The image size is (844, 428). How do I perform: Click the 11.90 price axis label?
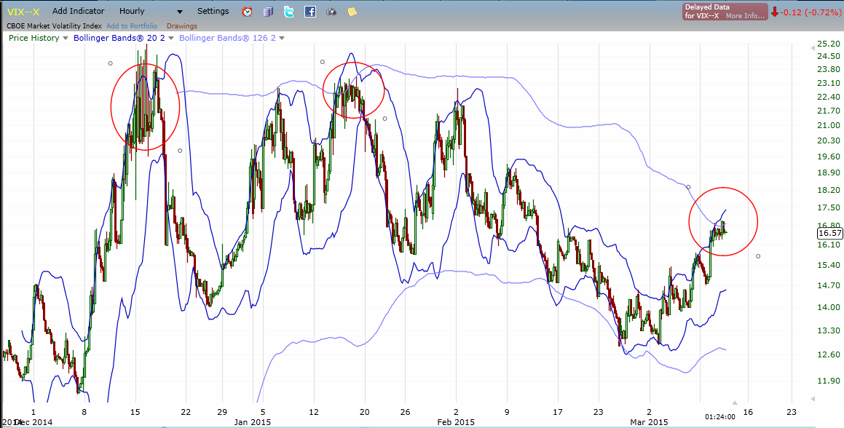tap(829, 381)
